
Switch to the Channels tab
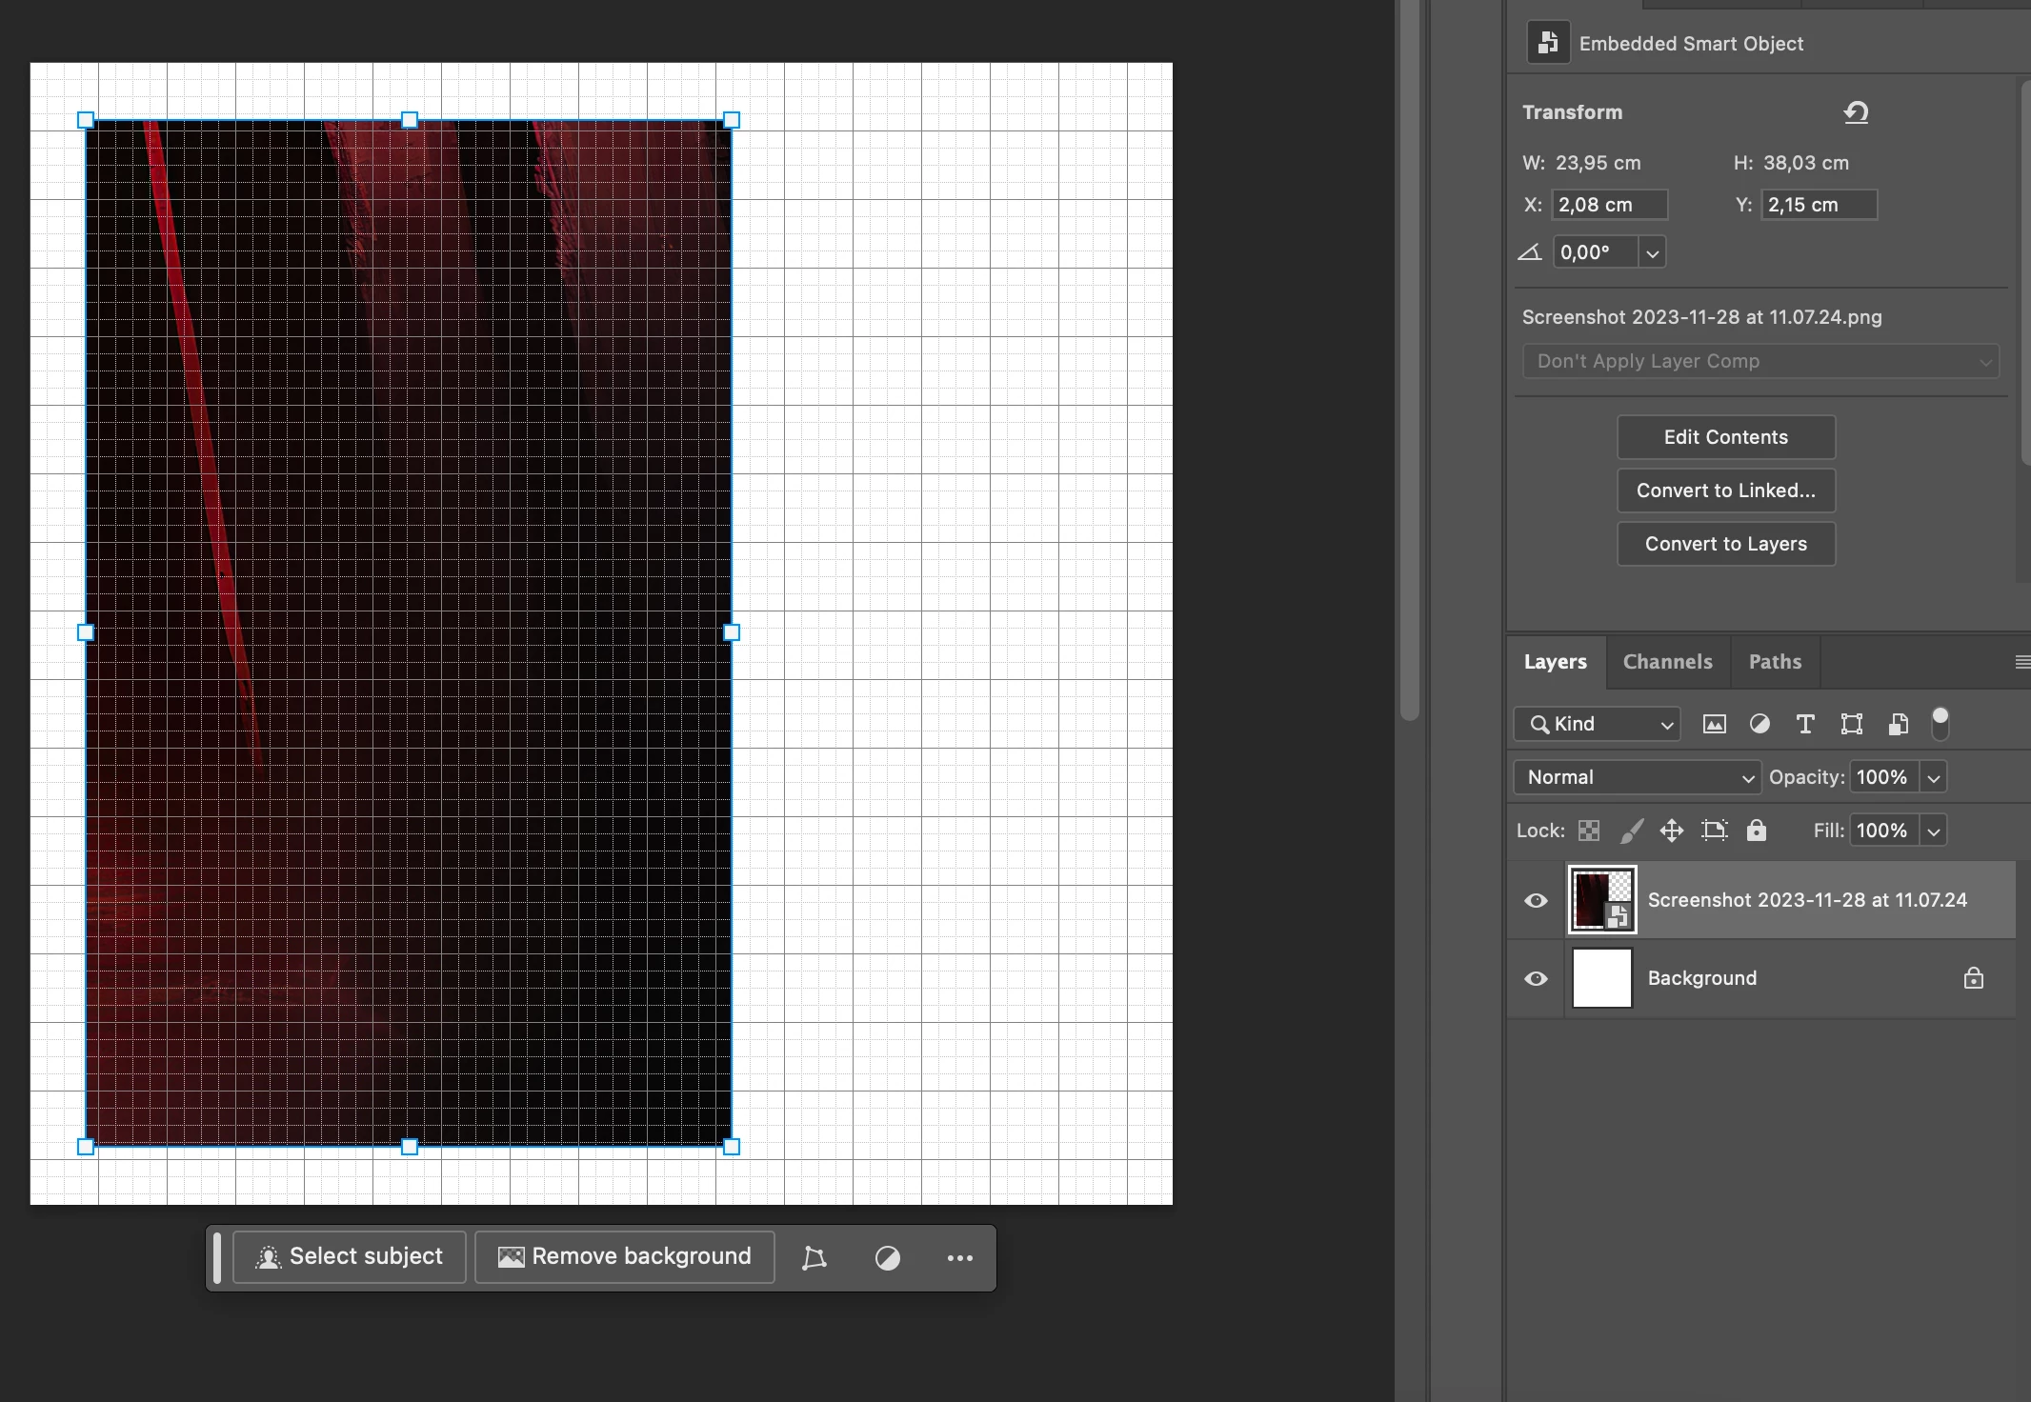point(1667,662)
